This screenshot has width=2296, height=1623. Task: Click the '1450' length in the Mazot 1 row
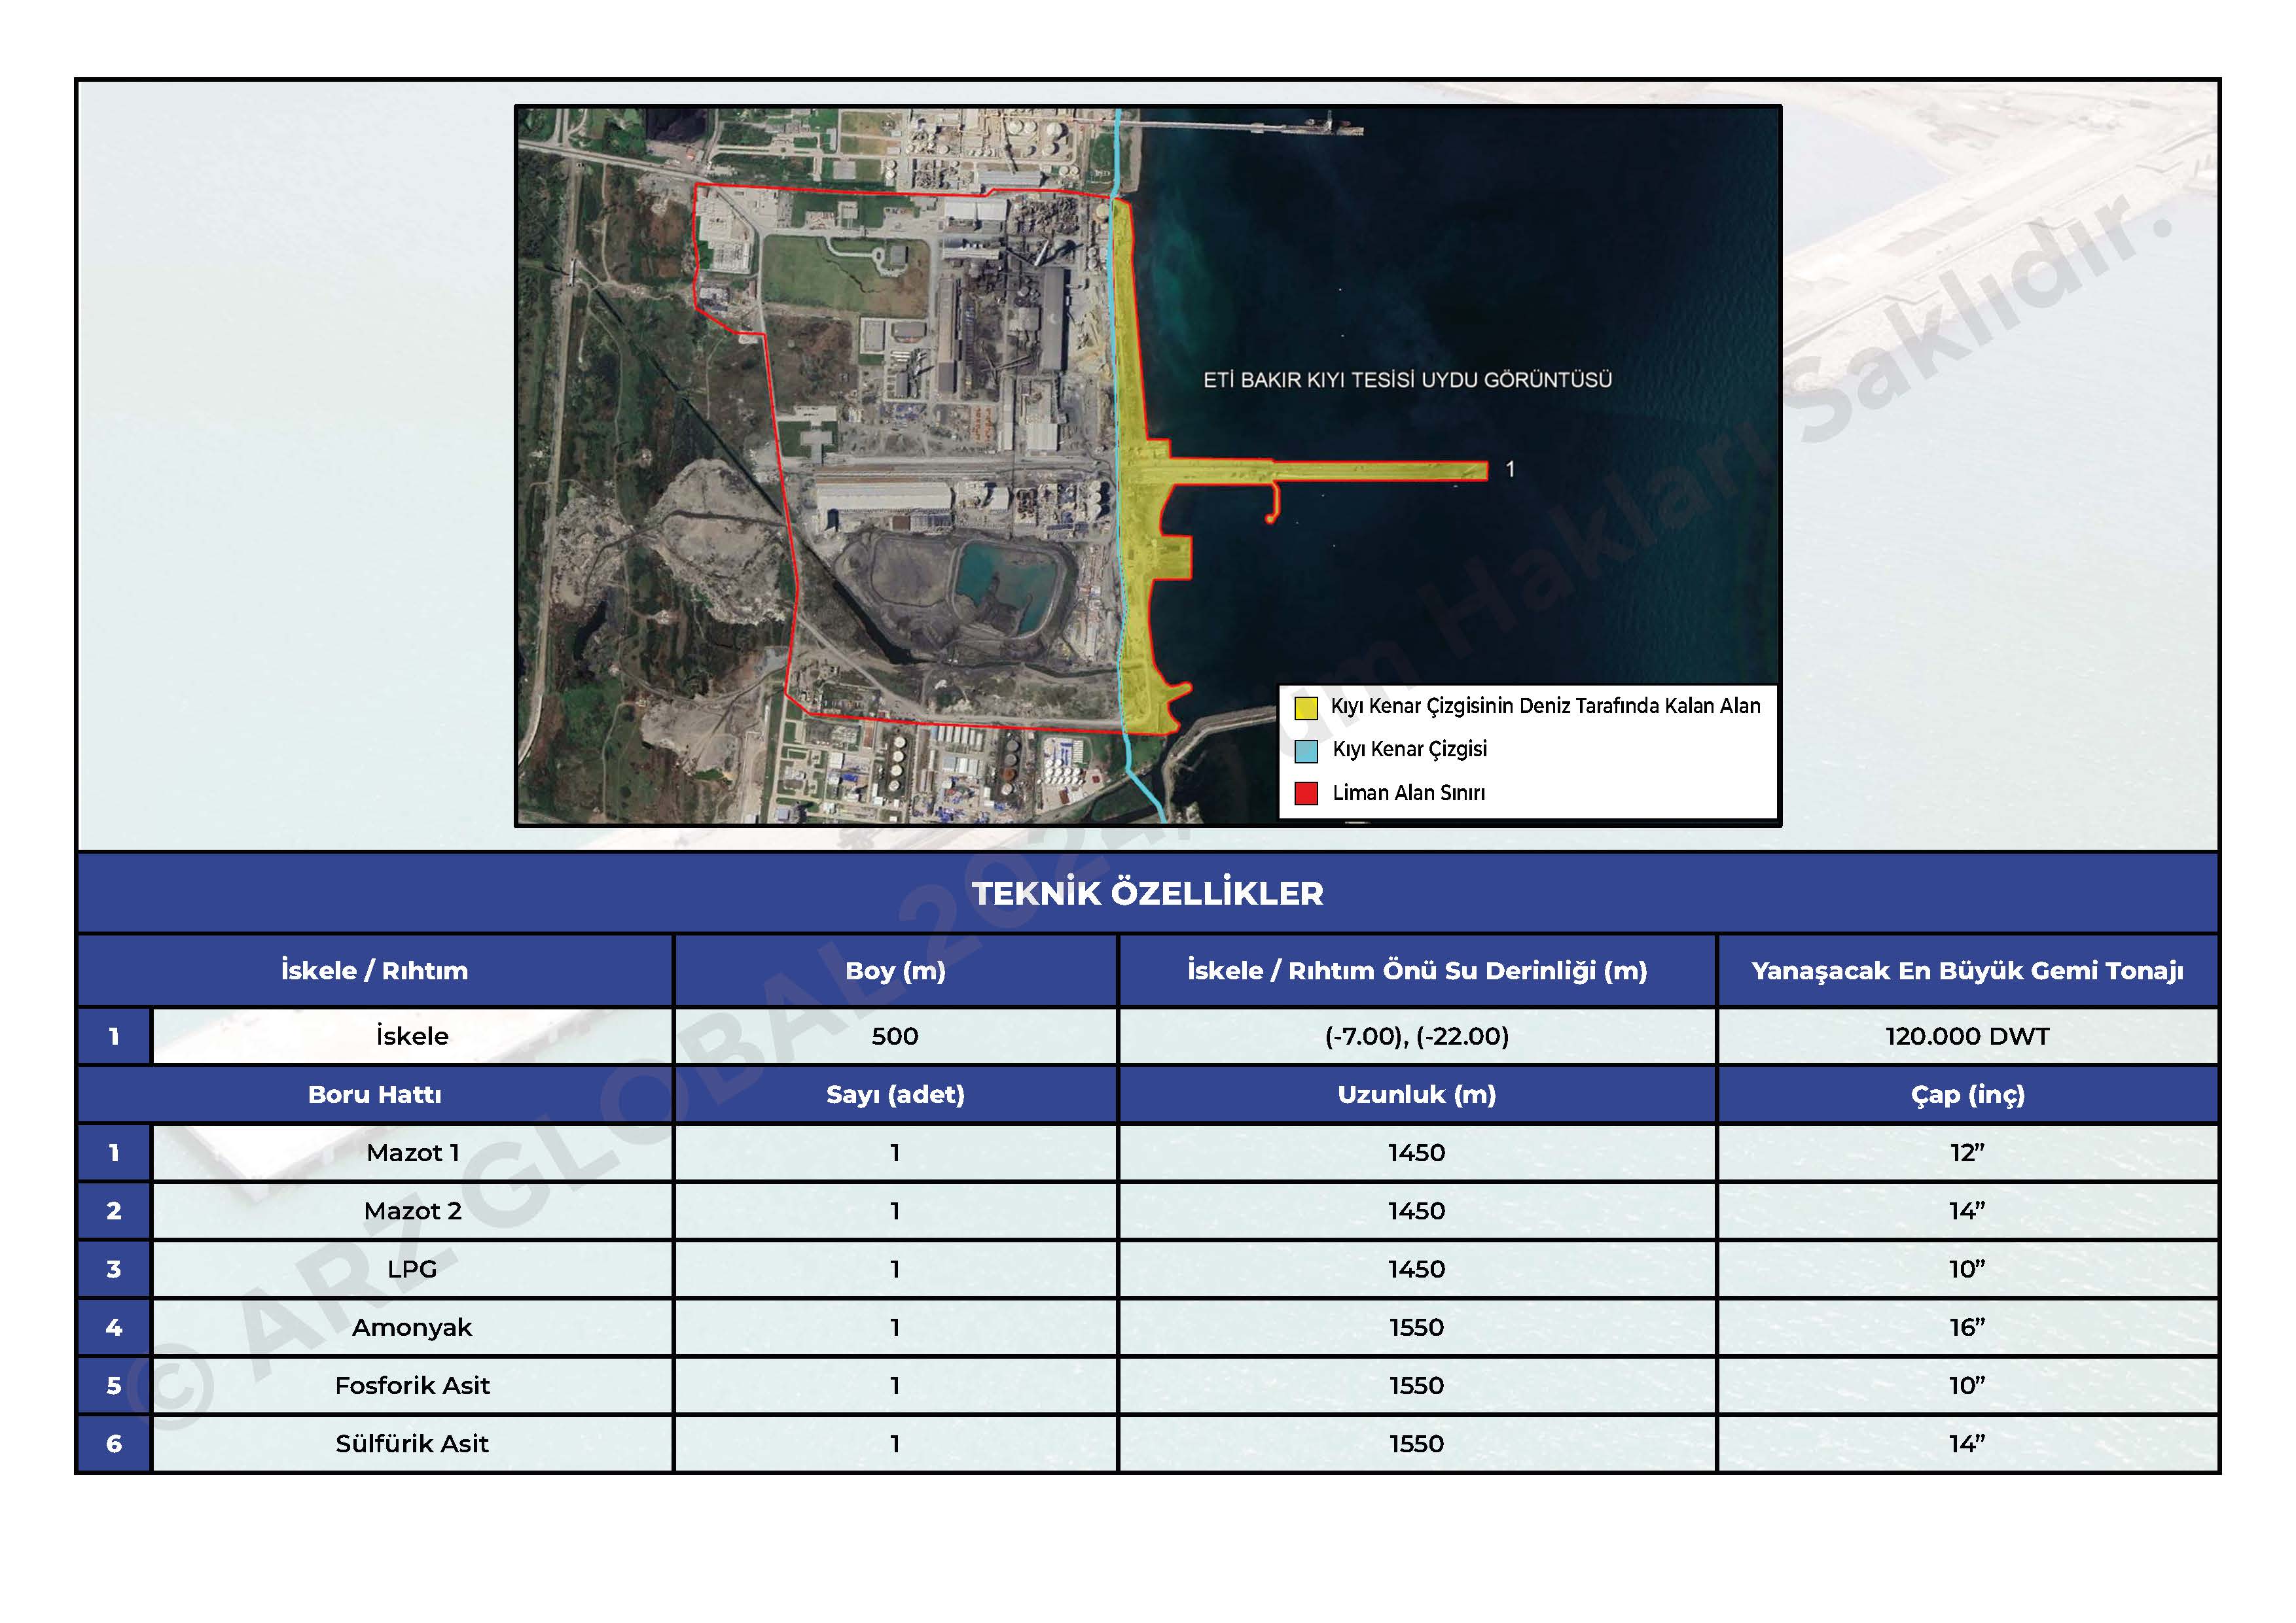[x=1417, y=1153]
